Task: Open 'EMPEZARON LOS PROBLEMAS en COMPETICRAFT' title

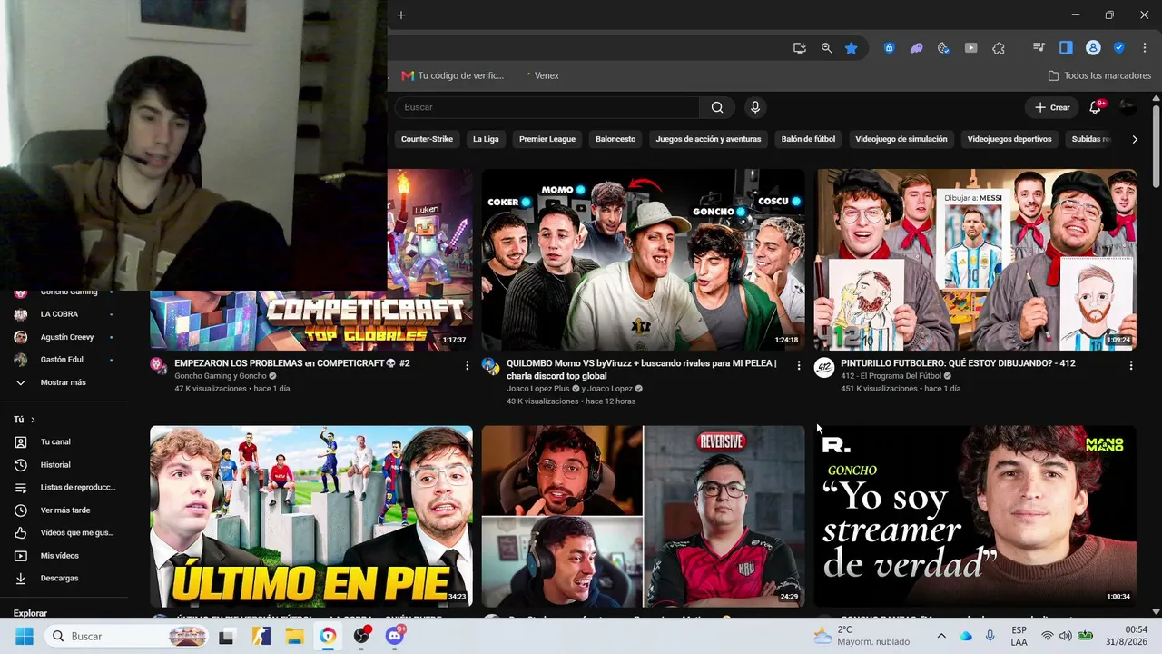Action: click(292, 363)
